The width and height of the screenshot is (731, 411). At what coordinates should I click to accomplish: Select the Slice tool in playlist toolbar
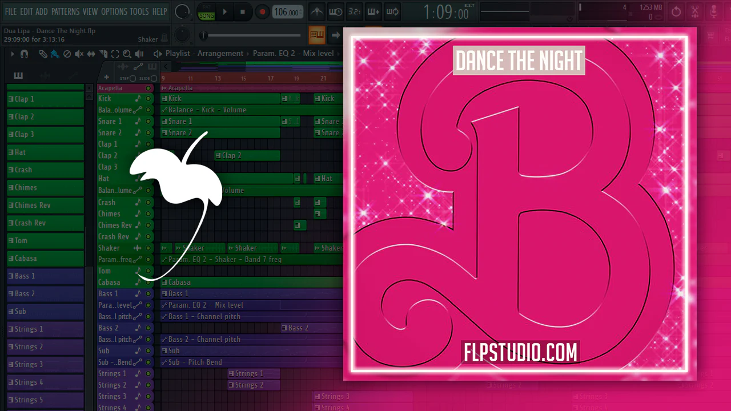[103, 54]
